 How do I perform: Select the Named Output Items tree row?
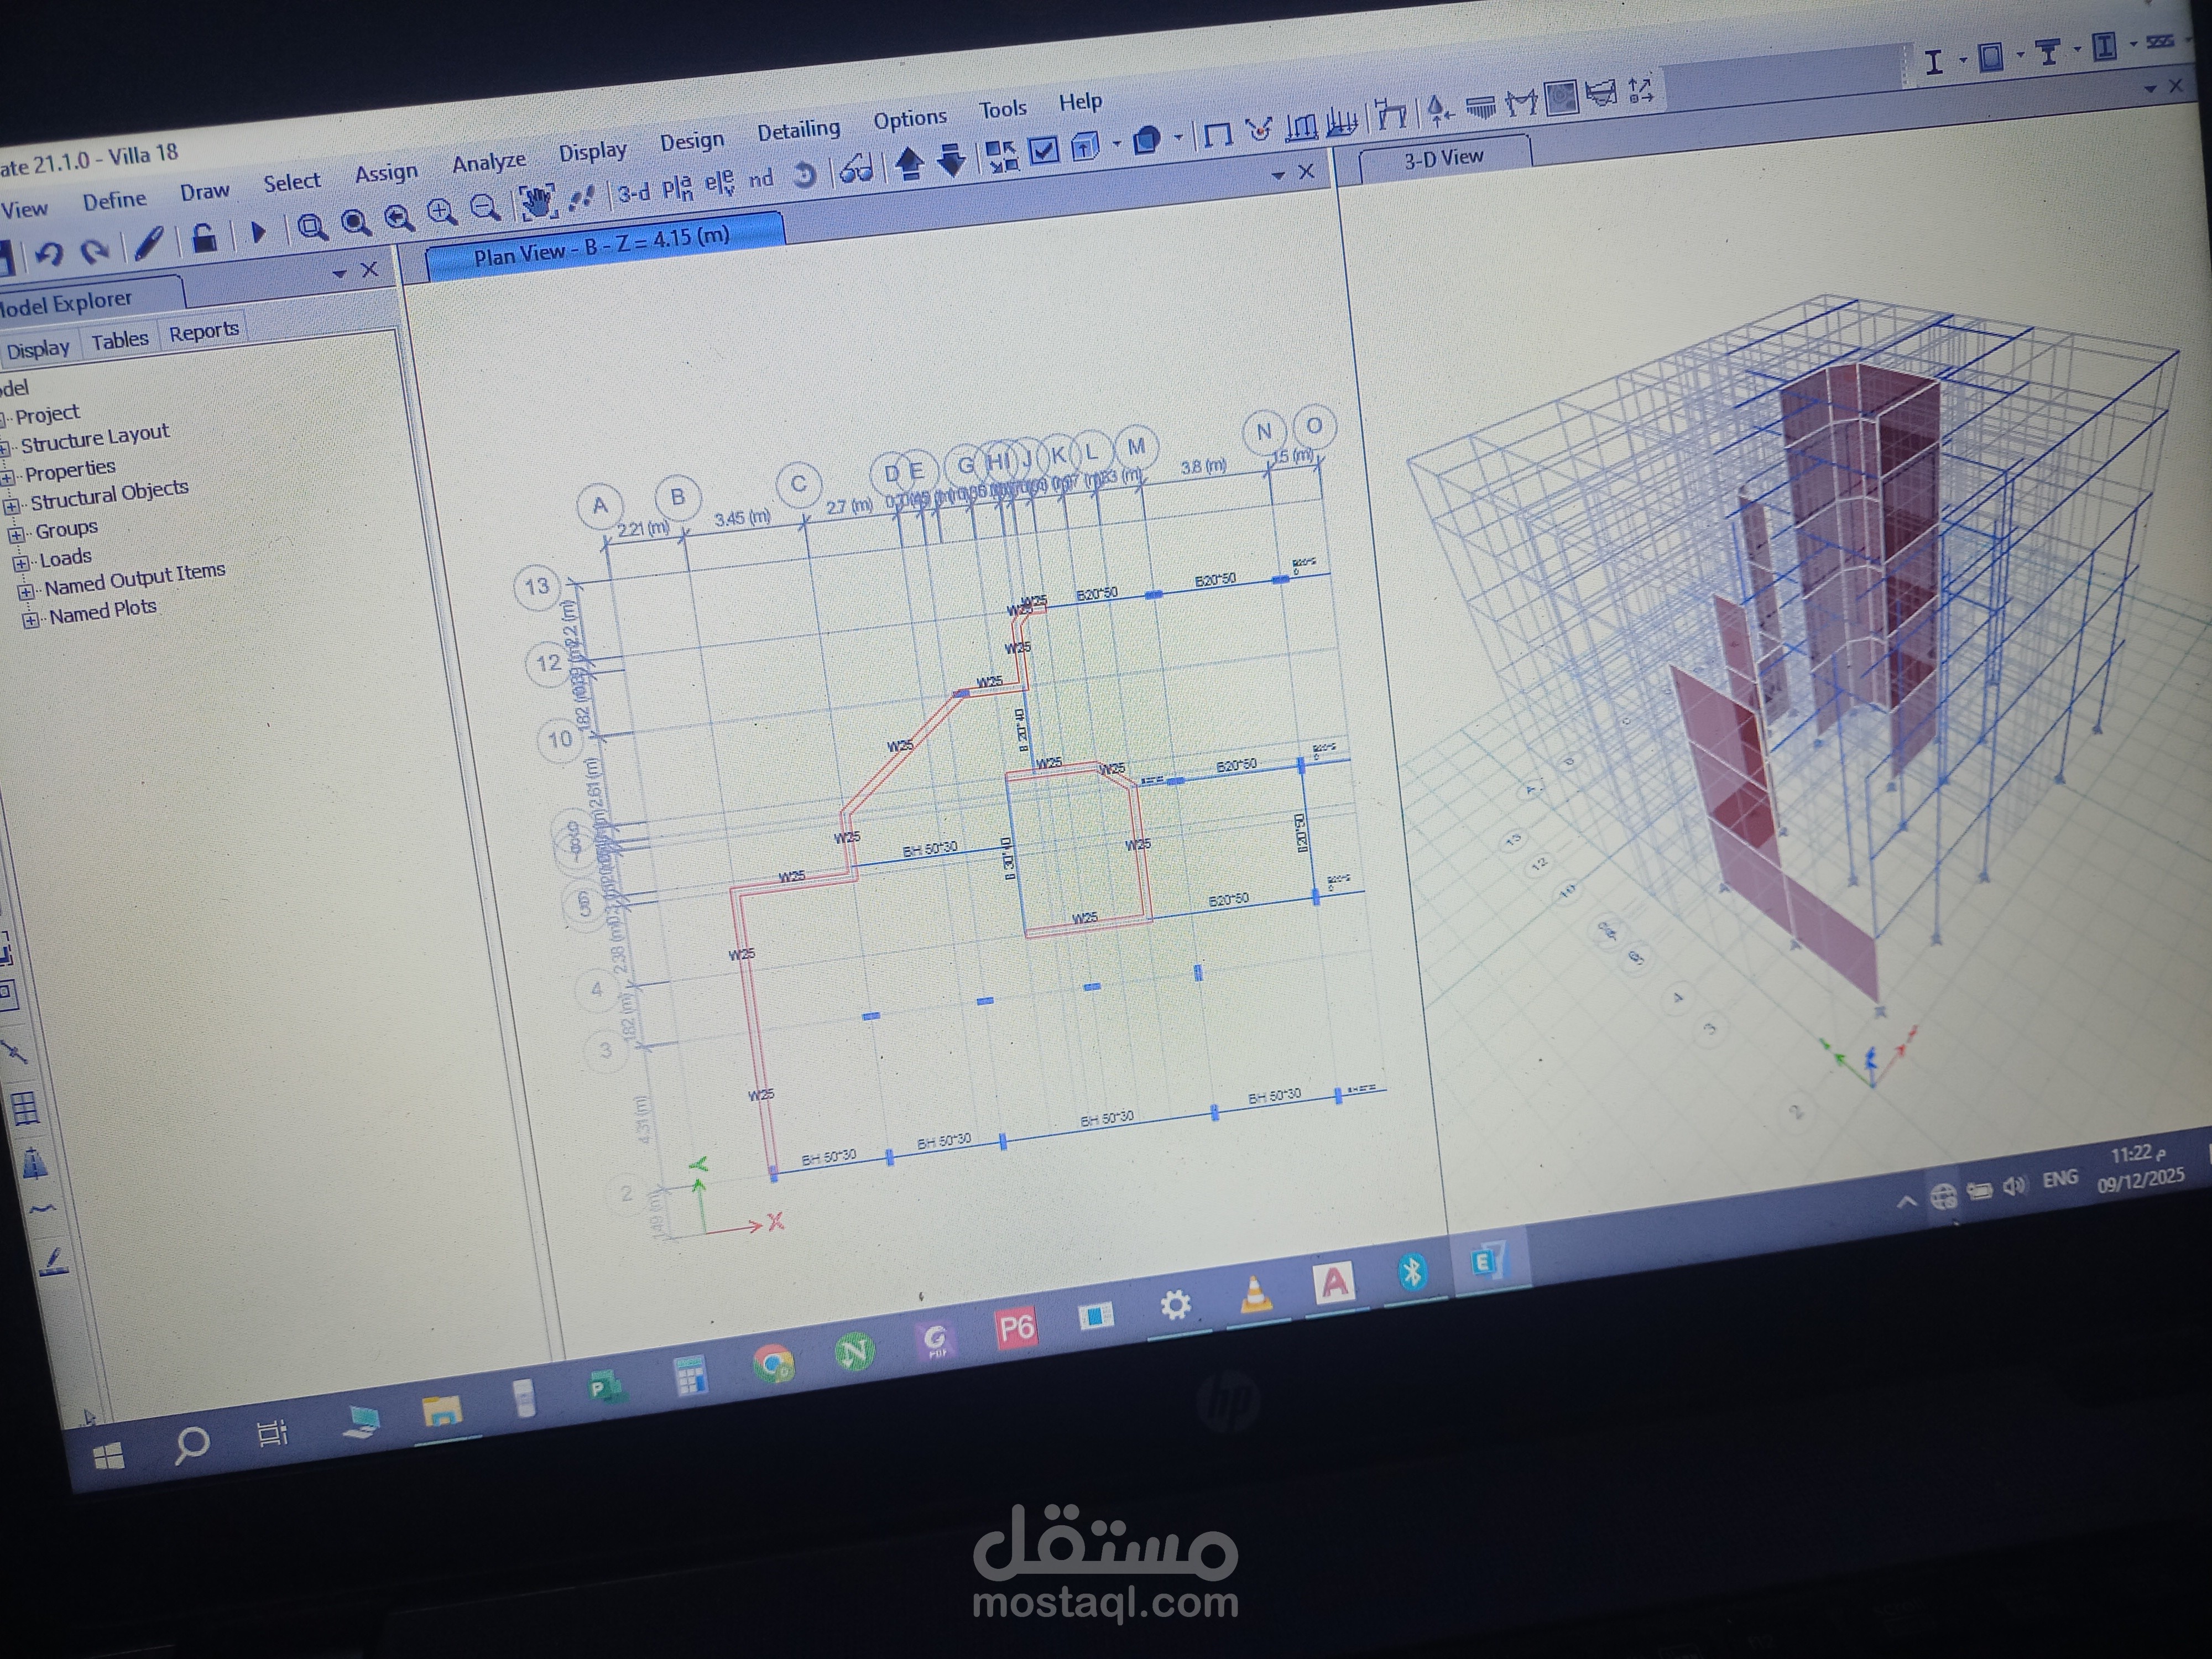(x=134, y=579)
